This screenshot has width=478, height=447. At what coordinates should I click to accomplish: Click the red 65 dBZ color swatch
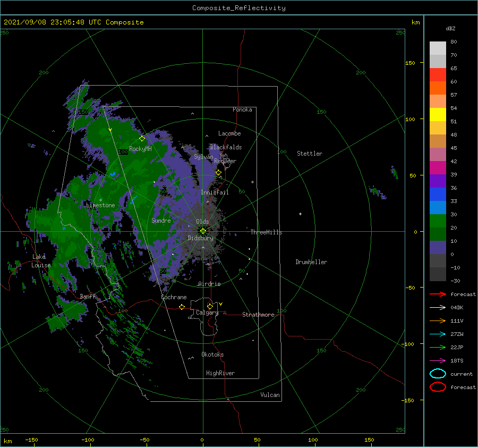(x=438, y=74)
